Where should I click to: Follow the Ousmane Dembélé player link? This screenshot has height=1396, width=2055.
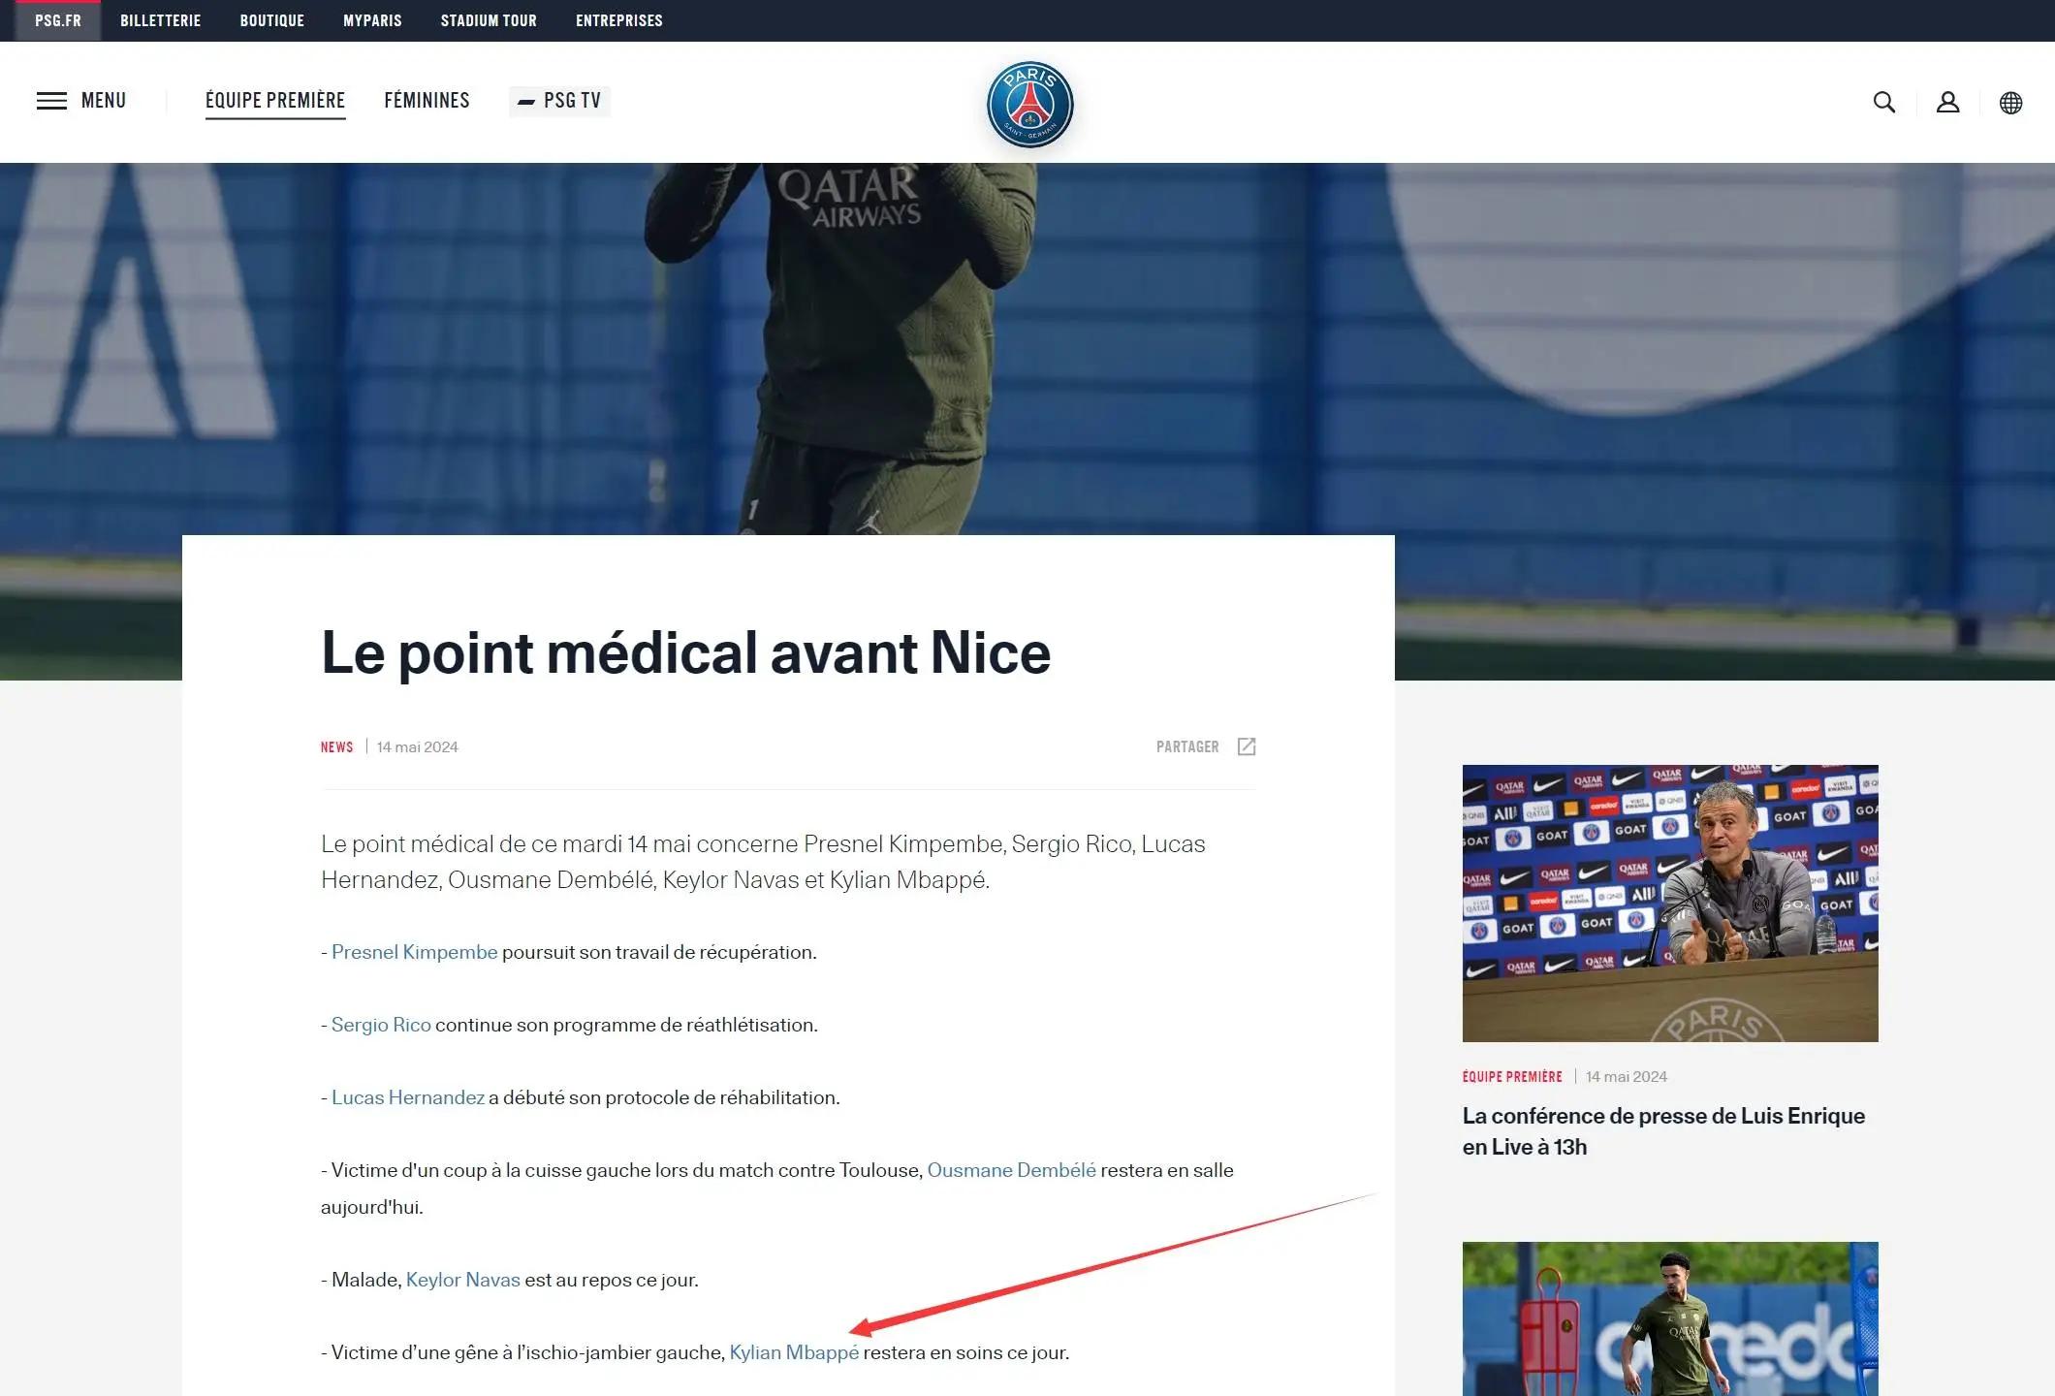1011,1170
